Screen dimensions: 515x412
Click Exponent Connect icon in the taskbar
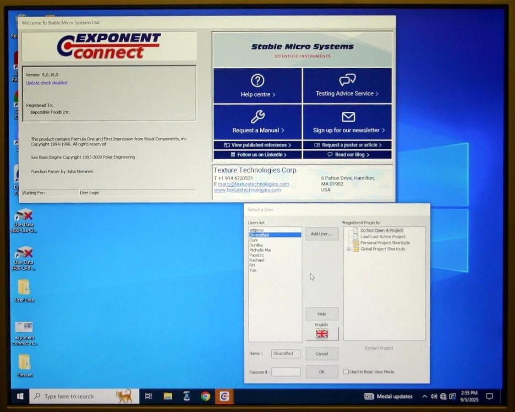pyautogui.click(x=224, y=396)
